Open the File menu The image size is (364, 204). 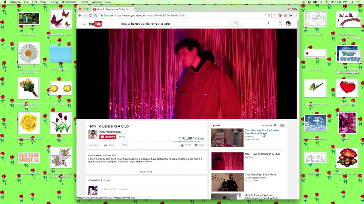point(26,2)
